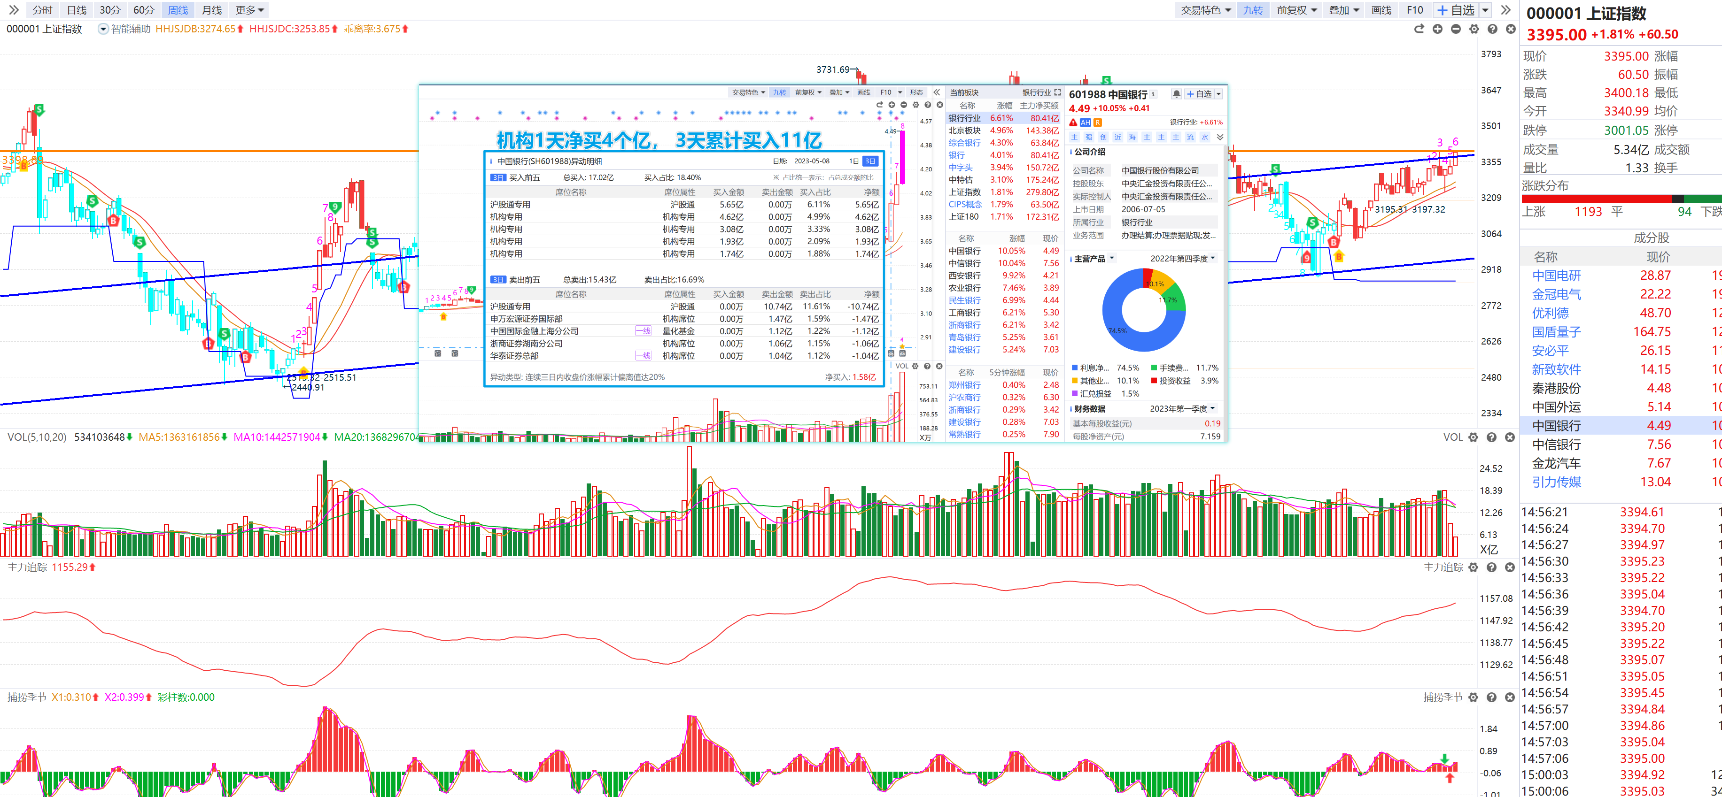Add 上证指数 to 自选 watchlist

tap(1455, 10)
